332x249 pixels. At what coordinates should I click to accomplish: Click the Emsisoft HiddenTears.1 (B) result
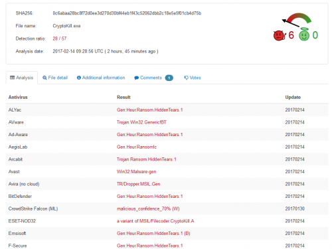pyautogui.click(x=153, y=233)
